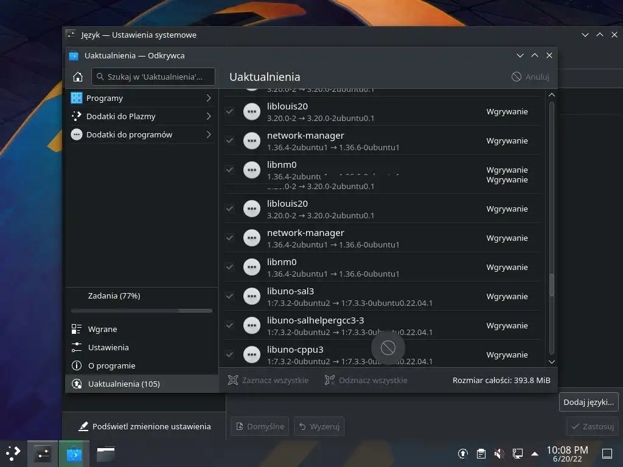Viewport: 623px width, 467px height.
Task: Toggle the upper network-manager checkbox
Action: (x=229, y=140)
